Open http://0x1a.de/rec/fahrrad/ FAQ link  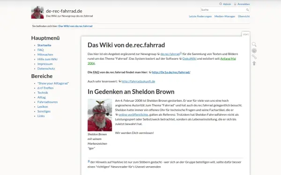click(171, 72)
